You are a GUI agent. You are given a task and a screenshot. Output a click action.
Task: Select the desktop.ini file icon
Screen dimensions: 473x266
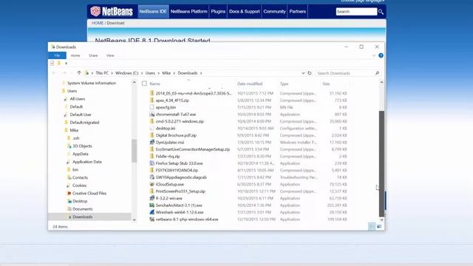[x=152, y=128]
